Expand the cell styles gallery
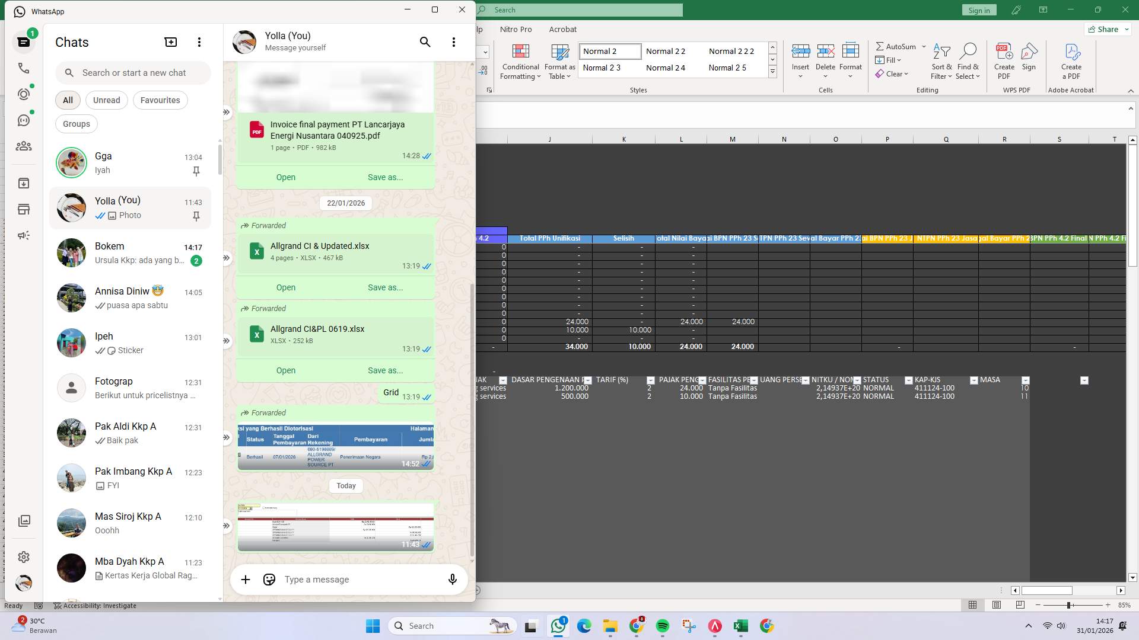This screenshot has height=640, width=1139. (x=772, y=72)
